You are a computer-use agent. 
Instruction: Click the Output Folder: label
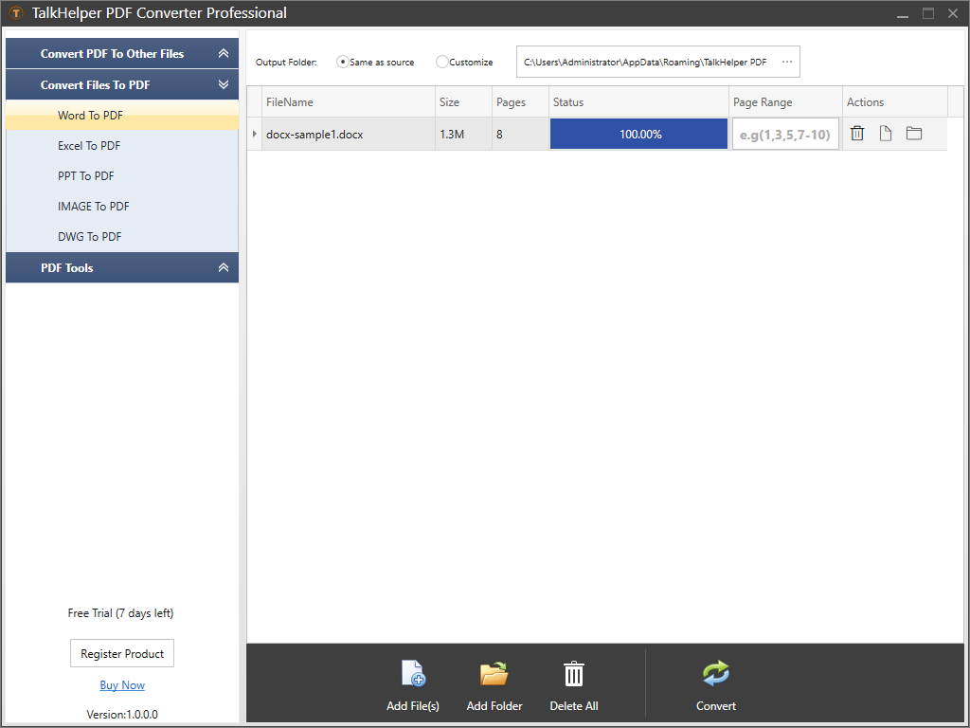coord(286,62)
